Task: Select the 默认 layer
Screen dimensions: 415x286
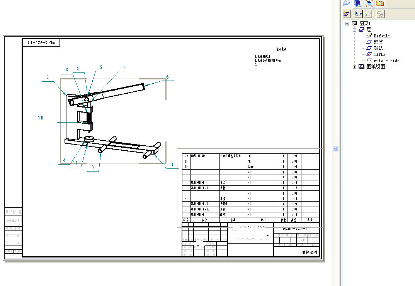Action: 378,48
